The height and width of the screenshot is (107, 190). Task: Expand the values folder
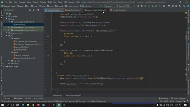[9, 64]
